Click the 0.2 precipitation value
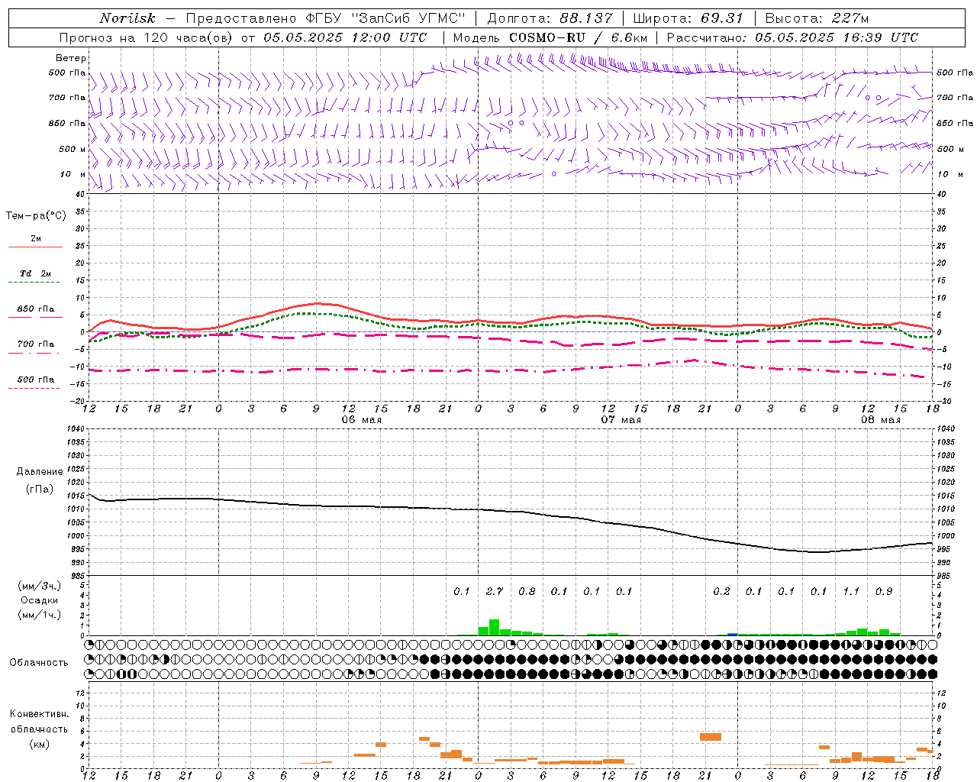Image resolution: width=977 pixels, height=782 pixels. (721, 591)
